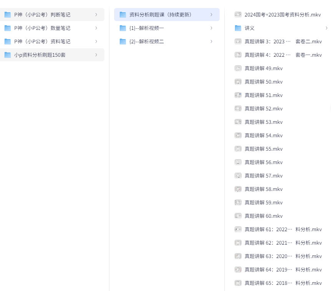Expand chevron of P神（小P公考）资料笔记
Image resolution: width=331 pixels, height=291 pixels.
point(96,41)
